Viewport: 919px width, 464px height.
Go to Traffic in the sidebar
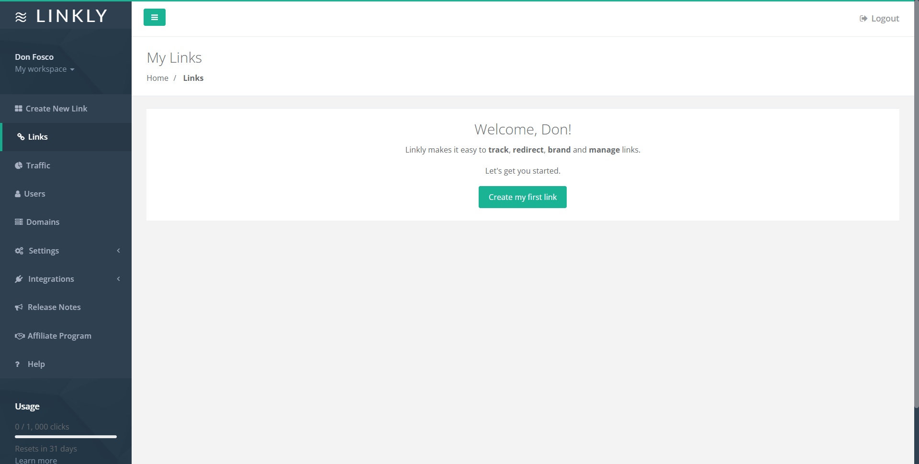coord(66,166)
